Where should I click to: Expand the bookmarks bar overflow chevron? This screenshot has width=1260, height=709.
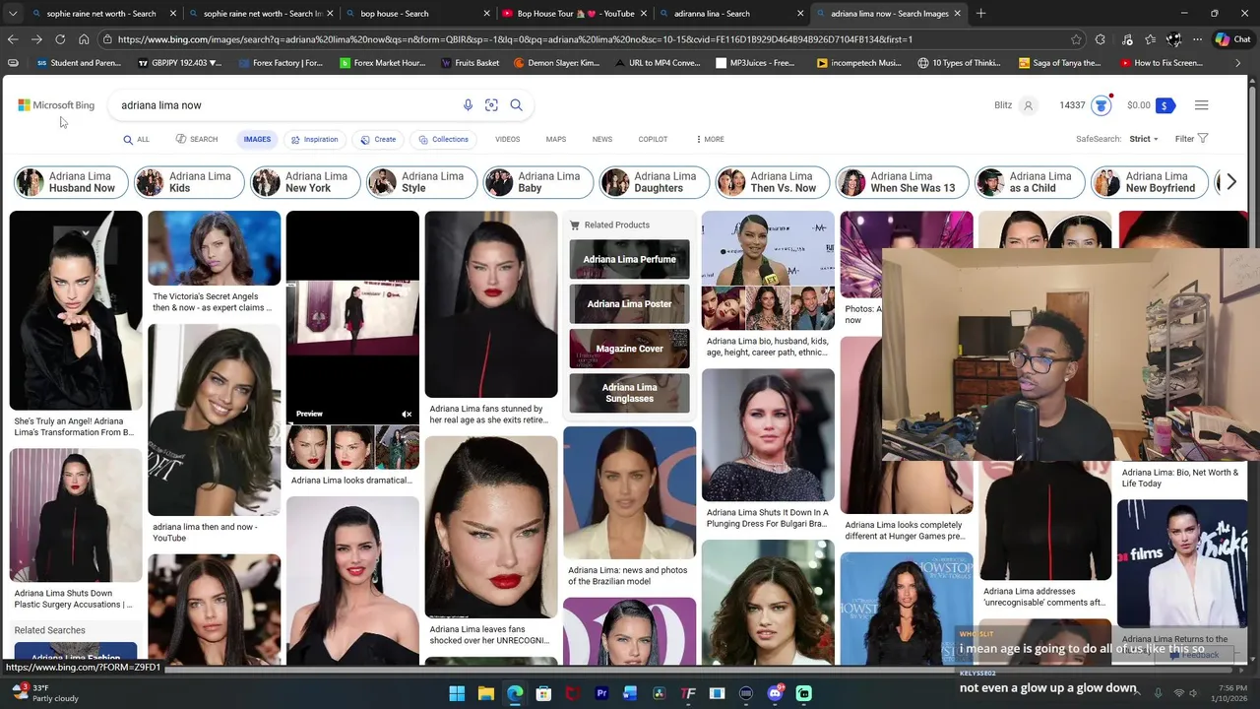pos(1238,63)
